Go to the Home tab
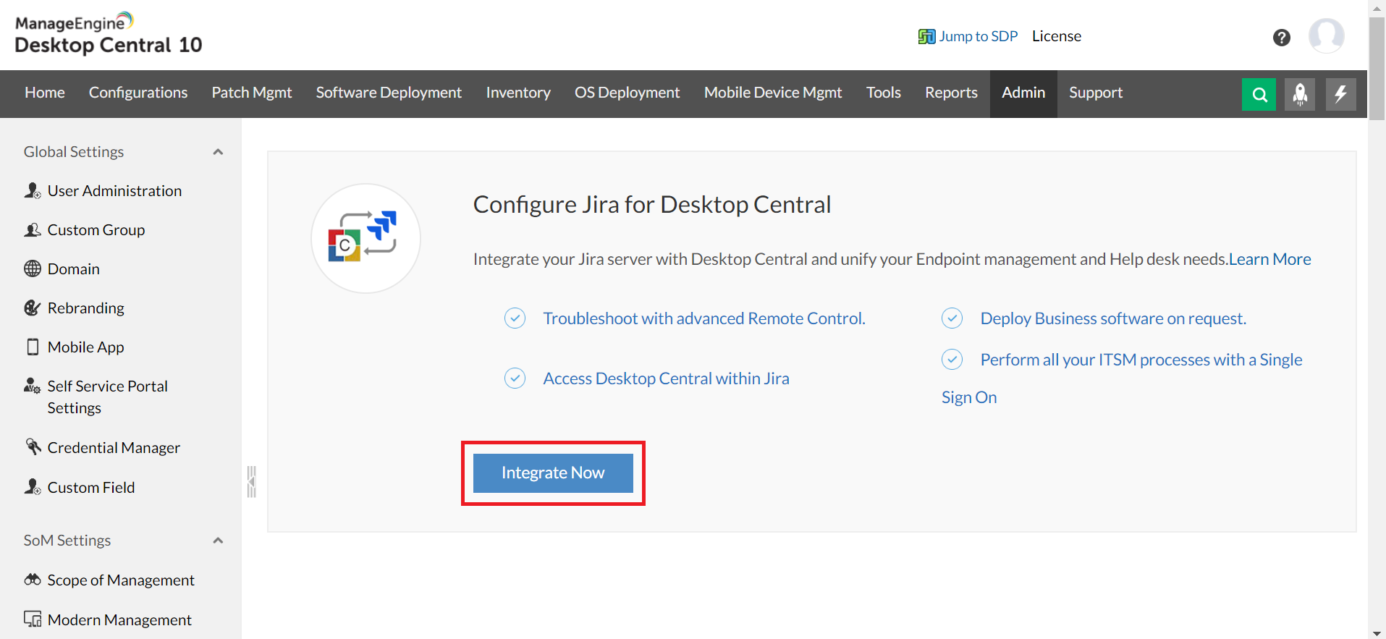The height and width of the screenshot is (639, 1386). pos(45,93)
